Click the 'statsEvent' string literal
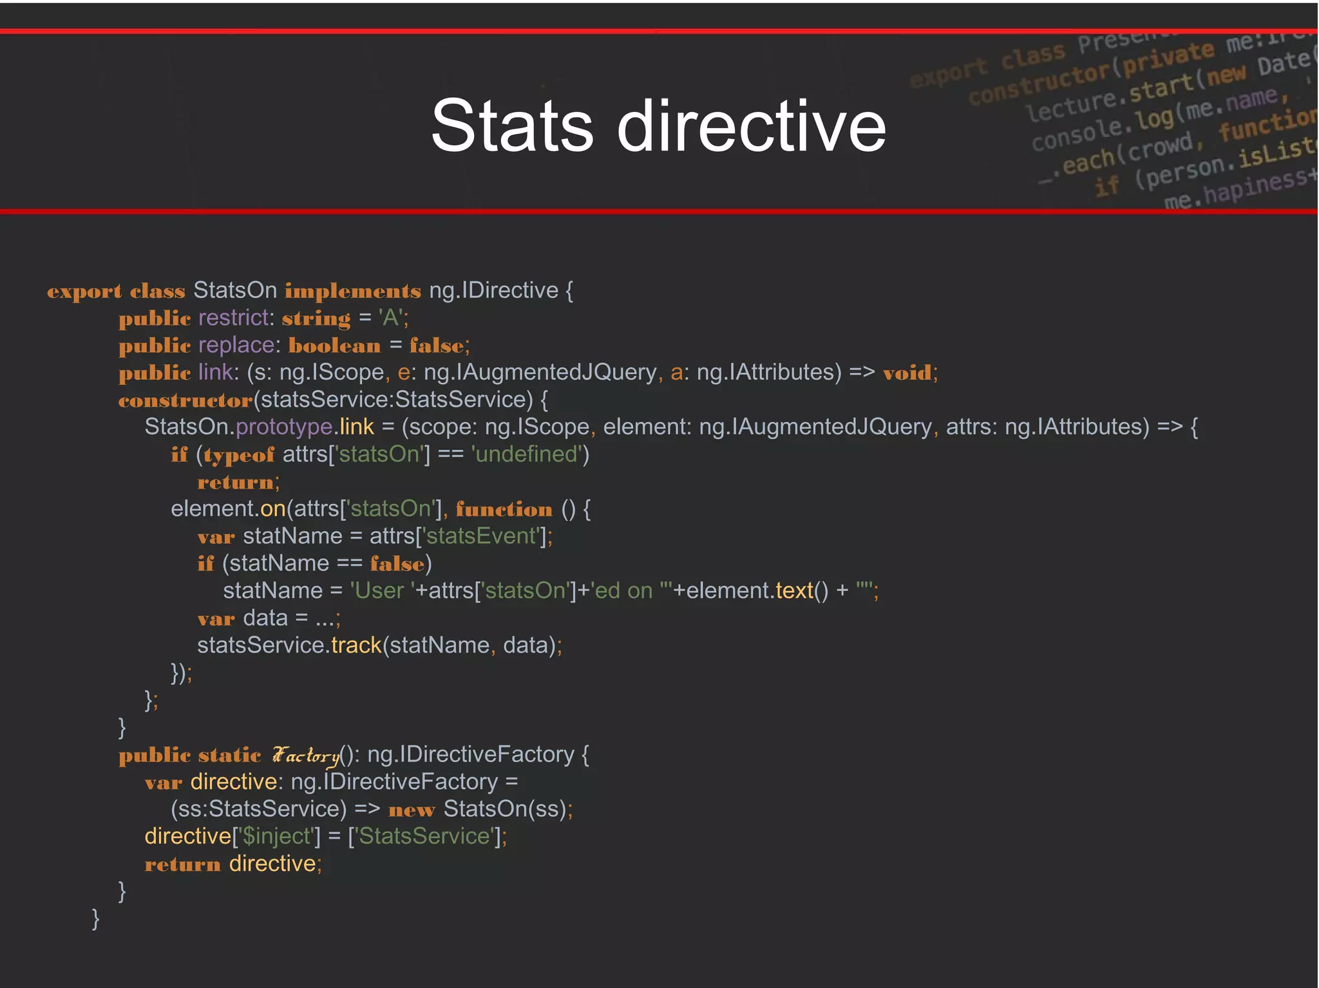The height and width of the screenshot is (988, 1319). coord(482,536)
